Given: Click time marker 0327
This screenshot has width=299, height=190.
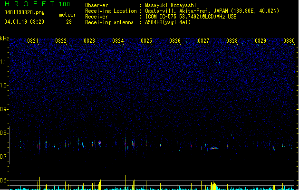Looking at the screenshot, I should click(x=203, y=41).
